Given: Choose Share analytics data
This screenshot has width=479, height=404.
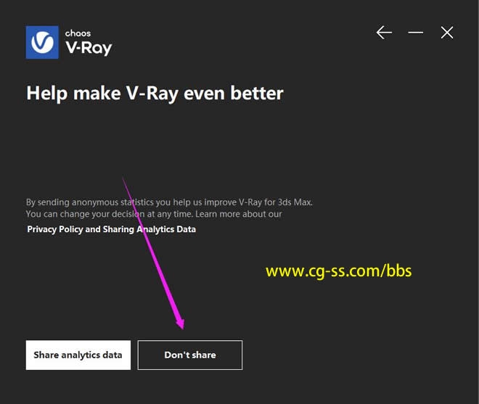Looking at the screenshot, I should [78, 355].
